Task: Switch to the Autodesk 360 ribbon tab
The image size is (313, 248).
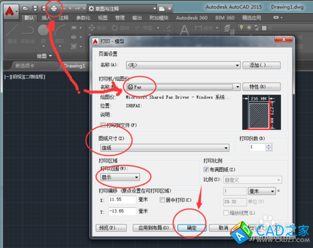Action: pyautogui.click(x=192, y=18)
